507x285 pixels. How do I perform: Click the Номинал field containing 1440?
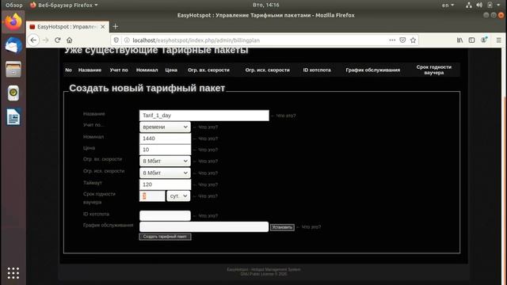tap(165, 139)
